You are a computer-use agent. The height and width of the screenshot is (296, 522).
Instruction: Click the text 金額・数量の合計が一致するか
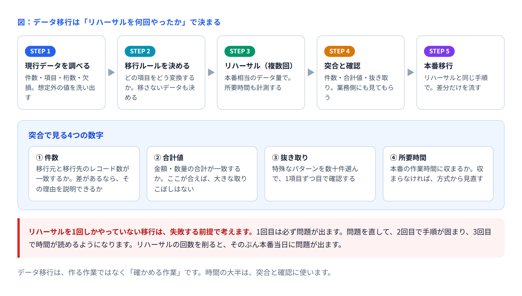(200, 179)
